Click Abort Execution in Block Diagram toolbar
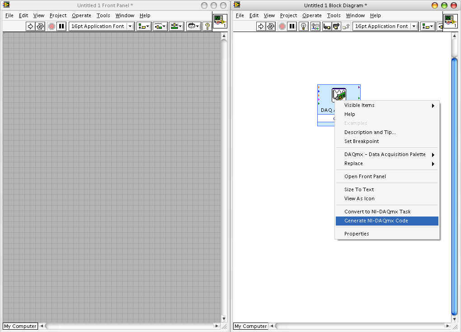This screenshot has height=332, width=461. pyautogui.click(x=282, y=27)
